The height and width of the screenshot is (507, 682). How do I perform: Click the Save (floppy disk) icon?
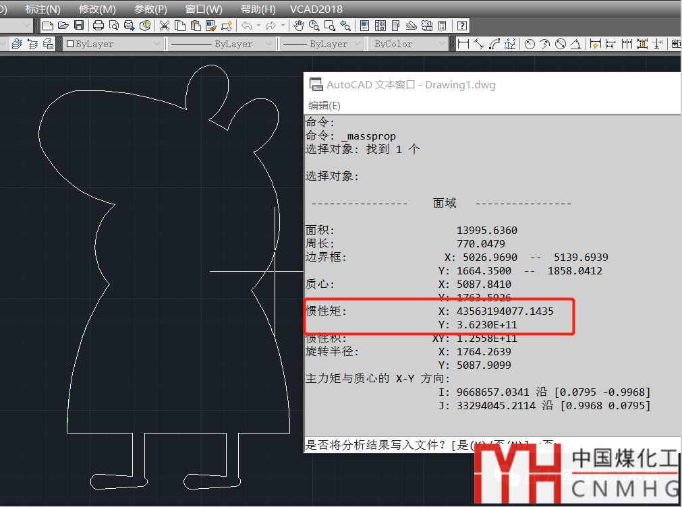pos(79,26)
